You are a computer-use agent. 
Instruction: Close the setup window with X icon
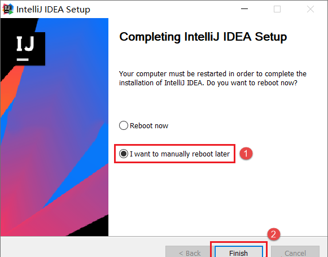click(x=310, y=9)
